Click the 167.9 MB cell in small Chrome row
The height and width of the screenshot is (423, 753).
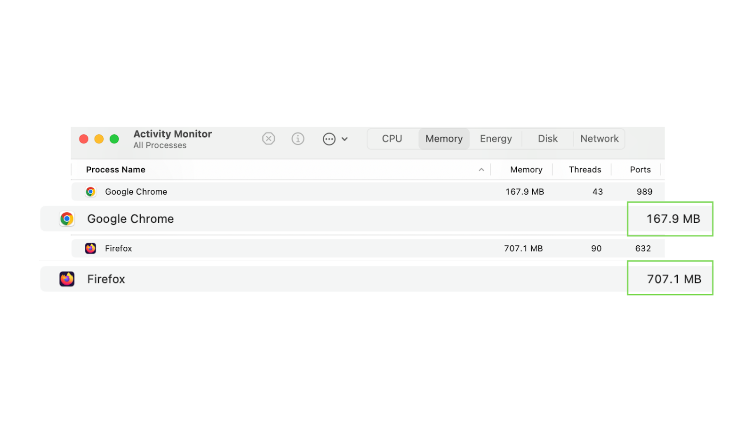coord(525,192)
